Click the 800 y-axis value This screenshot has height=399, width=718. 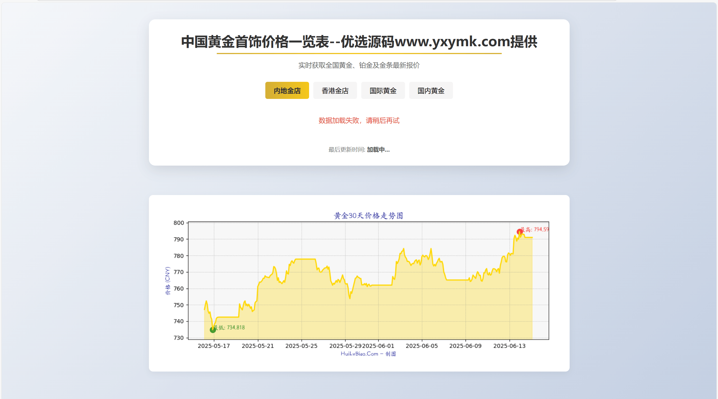pos(179,223)
